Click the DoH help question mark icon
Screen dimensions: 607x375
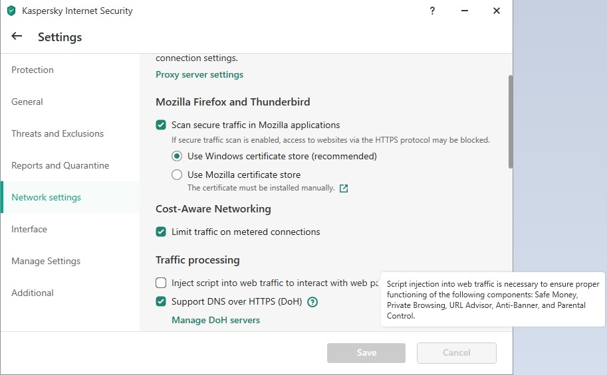click(312, 302)
